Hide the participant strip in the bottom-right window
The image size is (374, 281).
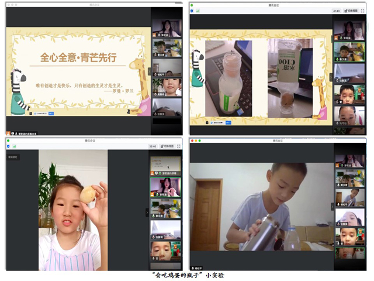332,205
